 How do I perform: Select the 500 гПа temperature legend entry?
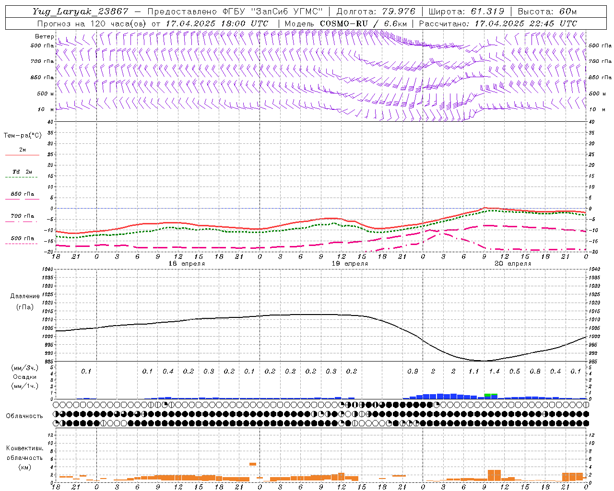(22, 238)
